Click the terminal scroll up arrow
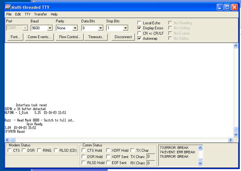Image resolution: width=241 pixels, height=171 pixels. click(236, 46)
